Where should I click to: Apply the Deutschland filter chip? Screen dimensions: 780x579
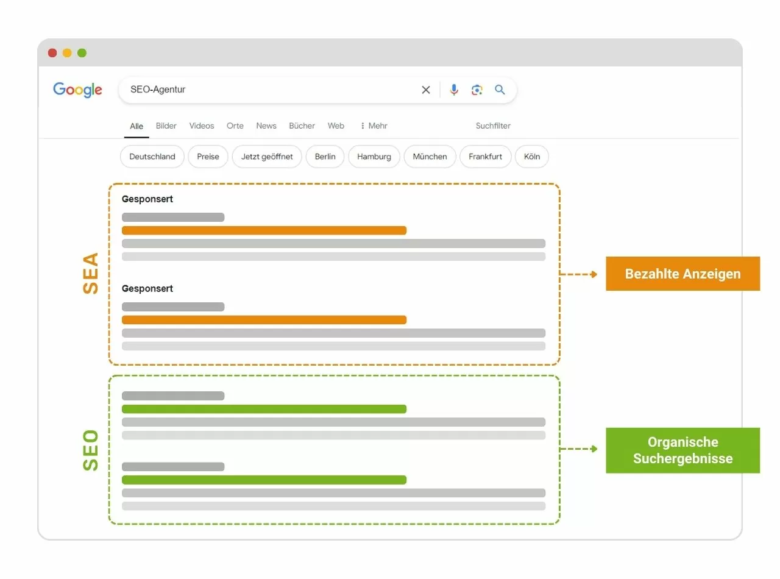tap(152, 157)
